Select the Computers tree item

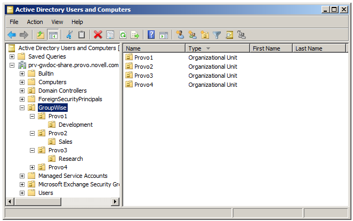pyautogui.click(x=52, y=83)
